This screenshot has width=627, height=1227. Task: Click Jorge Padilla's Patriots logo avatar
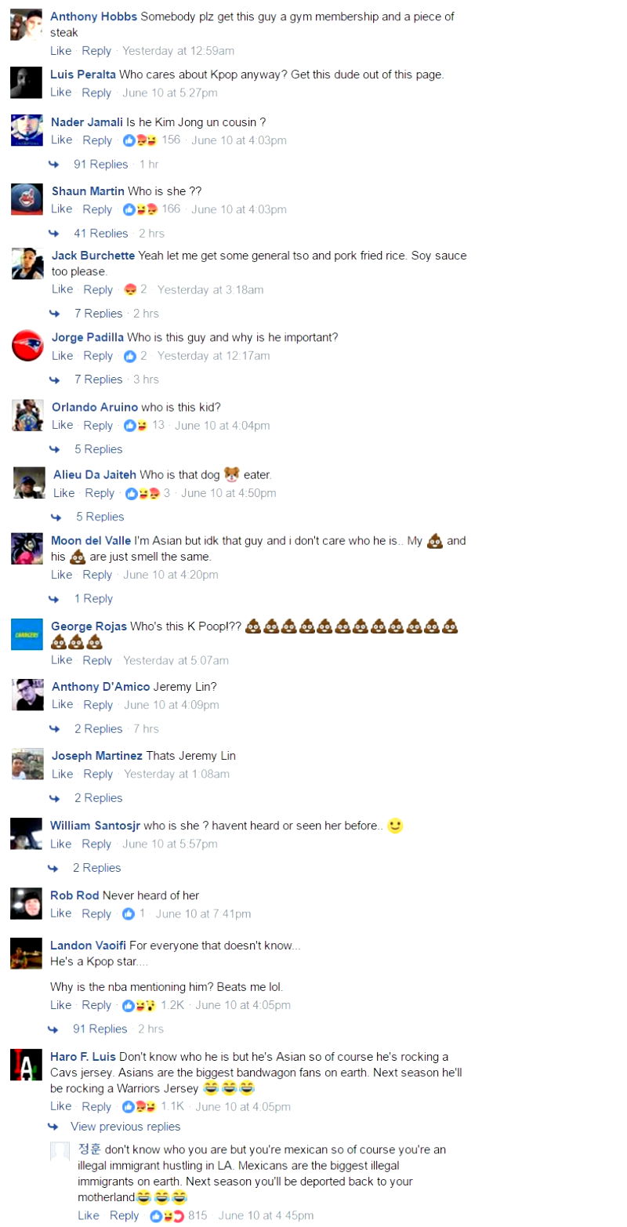click(27, 346)
